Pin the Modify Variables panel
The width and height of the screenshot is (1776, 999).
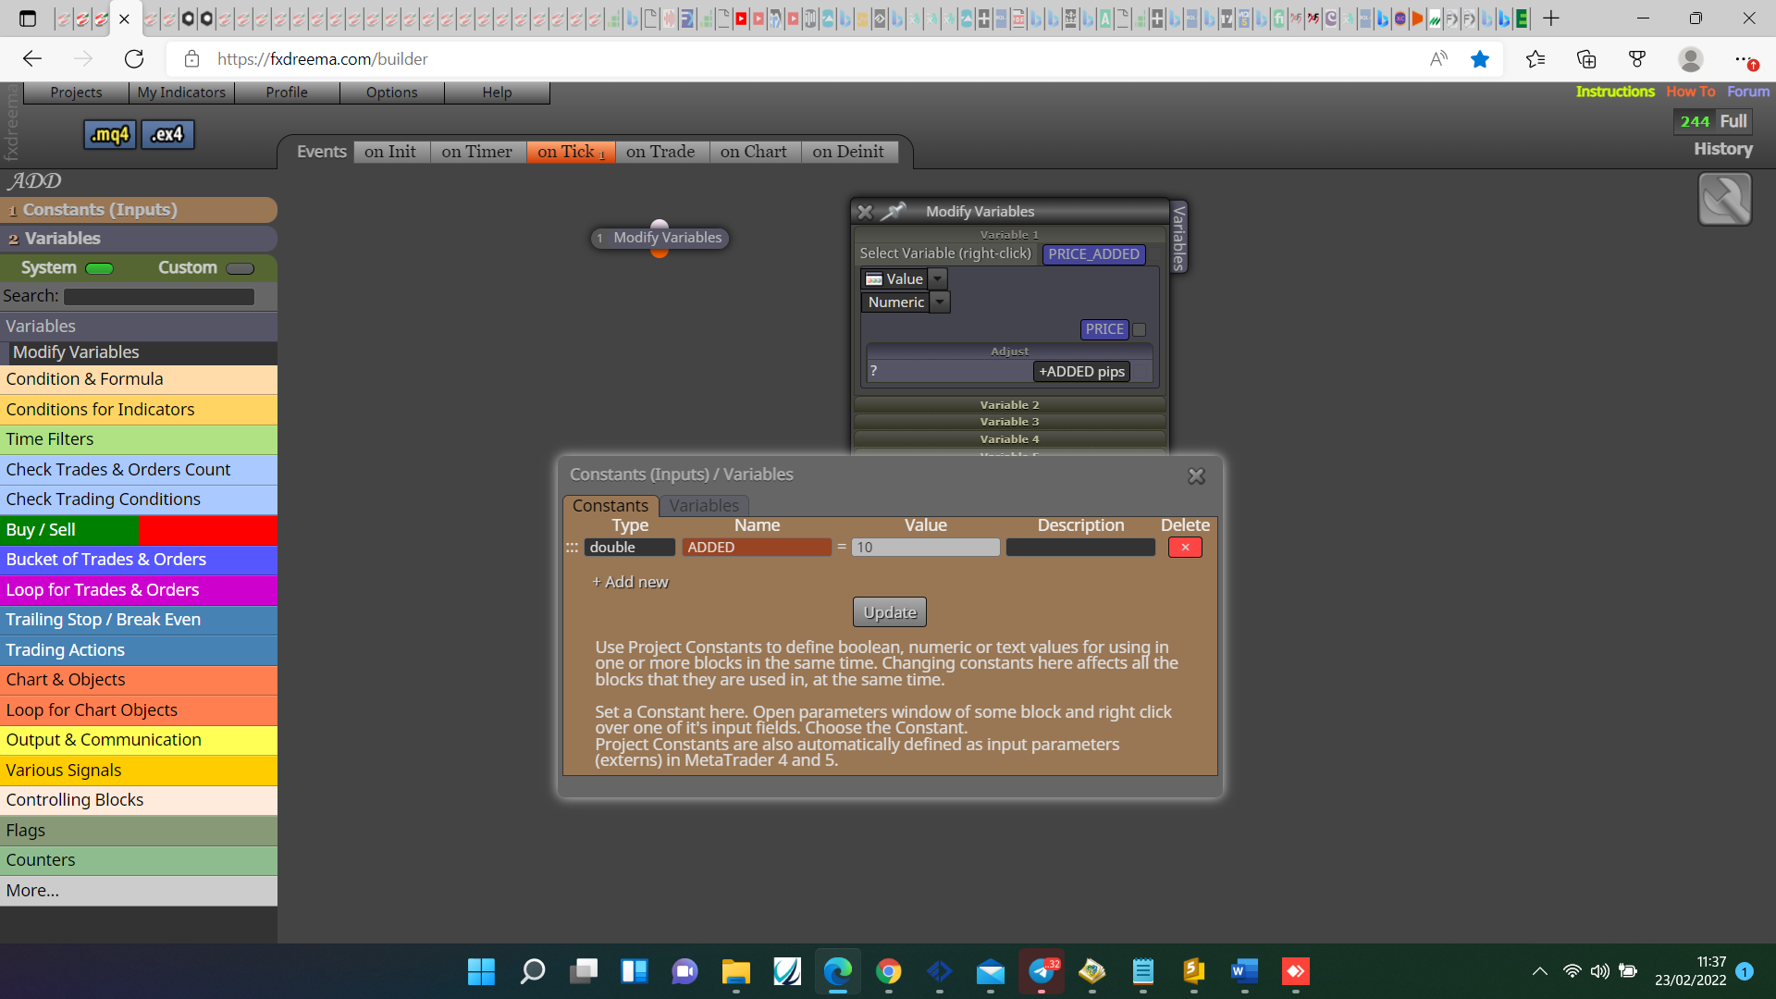click(893, 212)
